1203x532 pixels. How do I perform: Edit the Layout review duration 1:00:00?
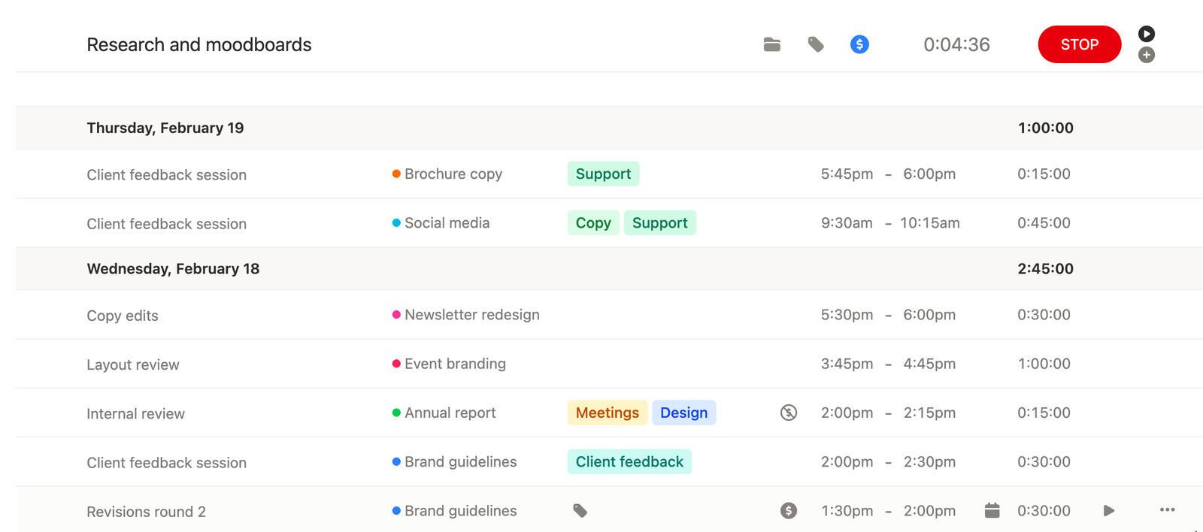[x=1044, y=364]
